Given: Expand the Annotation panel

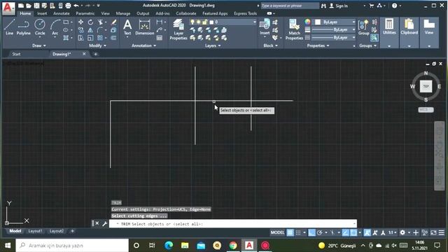Looking at the screenshot, I should pos(143,45).
